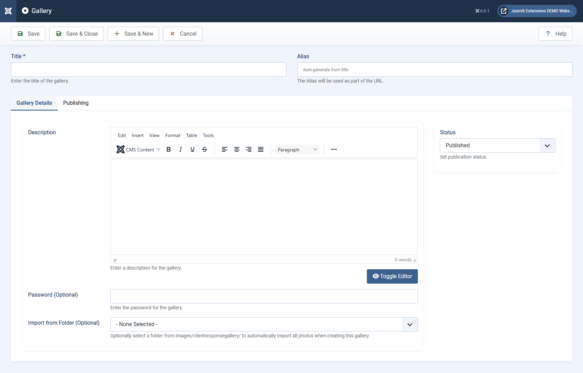Align text right in the editor
Viewport: 583px width, 373px height.
click(249, 149)
